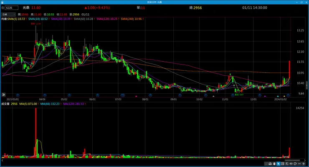The height and width of the screenshot is (167, 309).
Task: Click the month marker near 06/01 date
Action: point(97,95)
